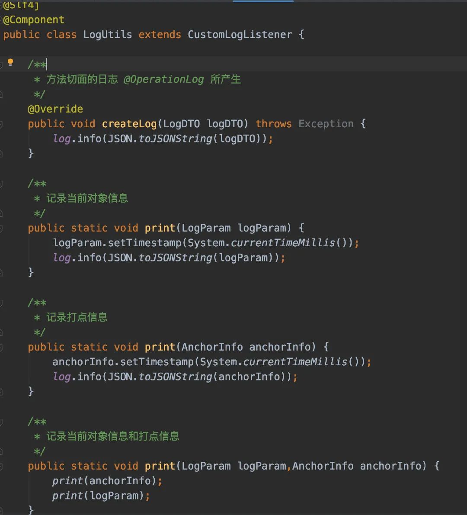Click the print method name taking two parameters
467x515 pixels.
click(160, 466)
